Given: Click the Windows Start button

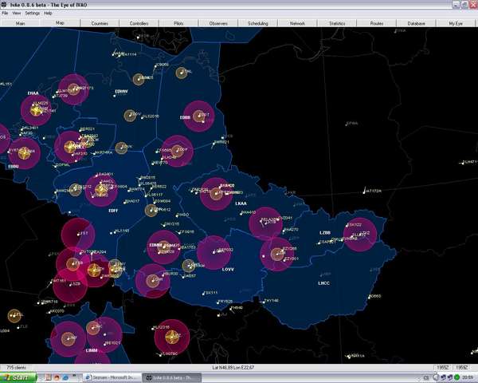Looking at the screenshot, I should click(x=18, y=377).
